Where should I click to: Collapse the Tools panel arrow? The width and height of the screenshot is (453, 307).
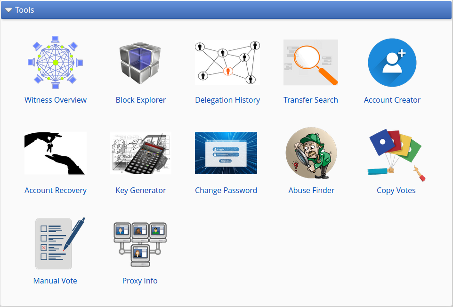(8, 10)
